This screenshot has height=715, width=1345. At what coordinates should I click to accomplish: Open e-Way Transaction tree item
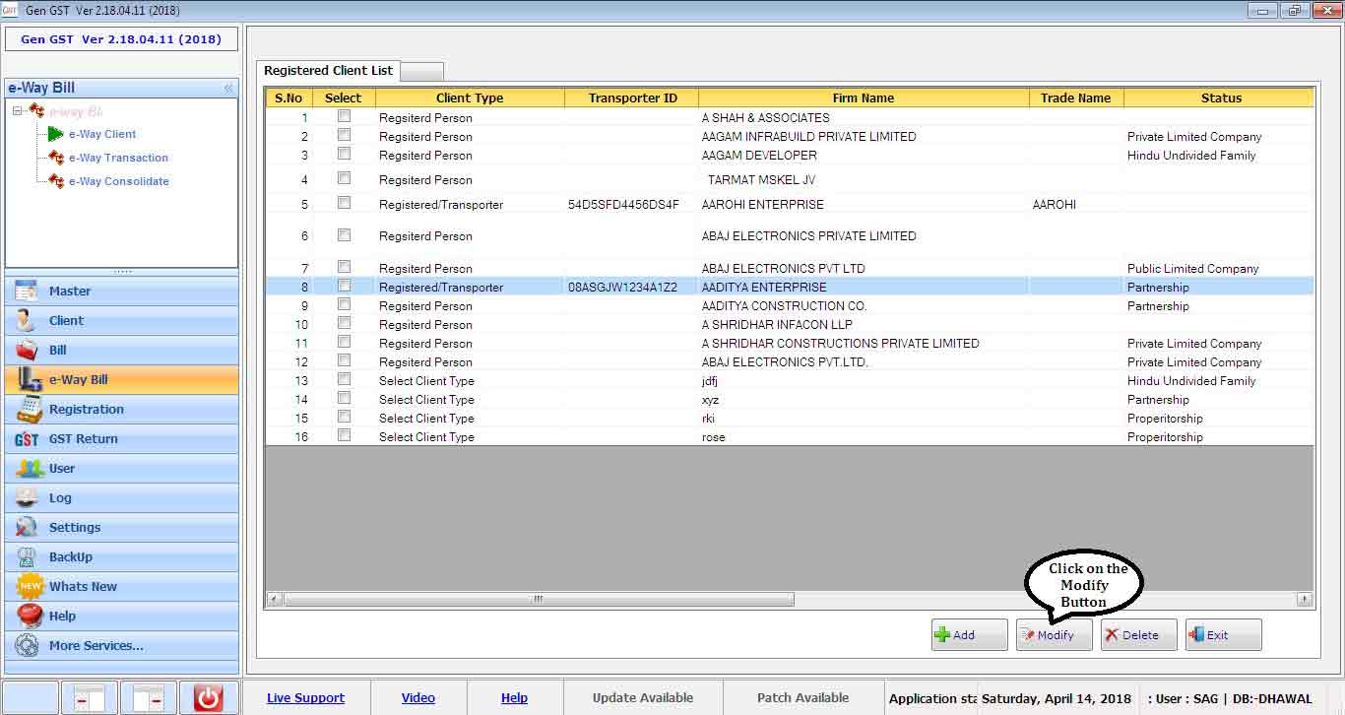(x=117, y=158)
